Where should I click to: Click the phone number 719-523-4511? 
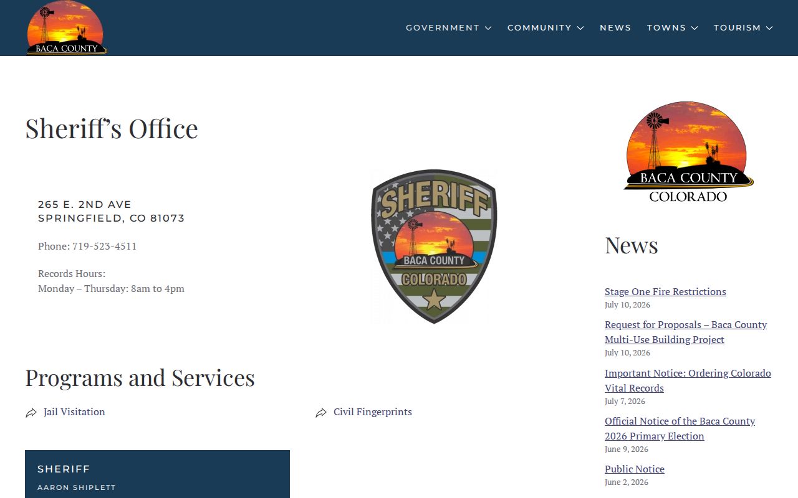point(104,246)
